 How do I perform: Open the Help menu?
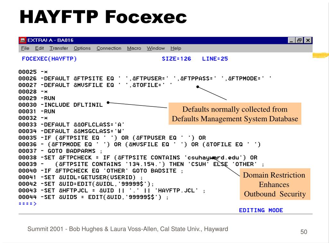[x=176, y=48]
